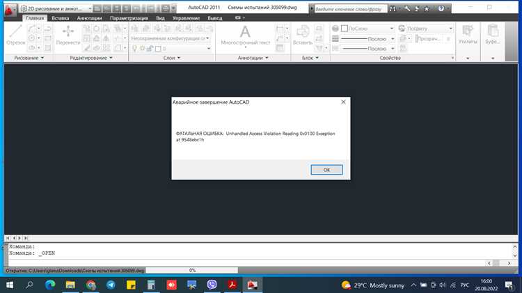The height and width of the screenshot is (293, 522).
Task: Click the Вставить block icon
Action: point(303,35)
